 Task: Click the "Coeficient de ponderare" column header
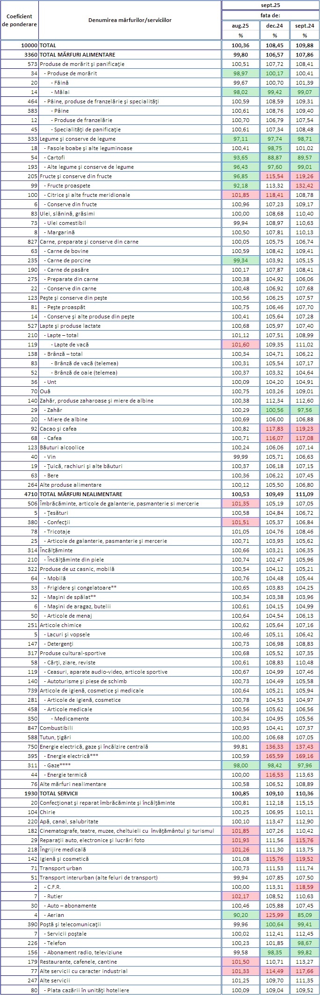(x=19, y=21)
